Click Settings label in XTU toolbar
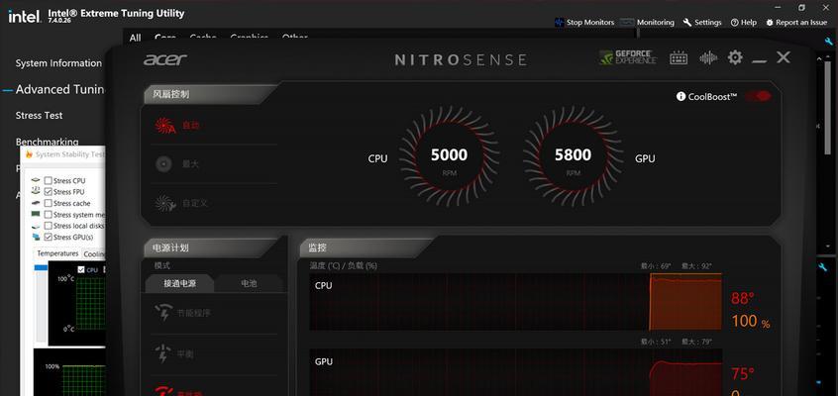 (708, 23)
